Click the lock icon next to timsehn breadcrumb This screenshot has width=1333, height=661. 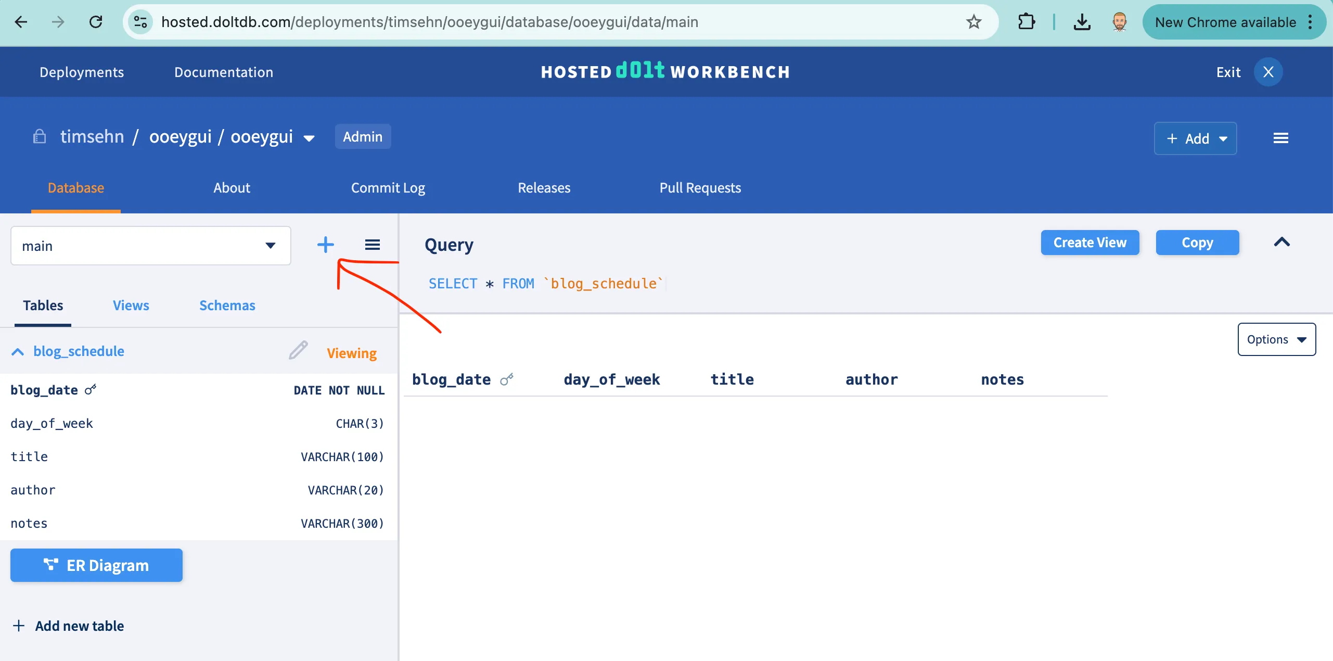pos(39,136)
